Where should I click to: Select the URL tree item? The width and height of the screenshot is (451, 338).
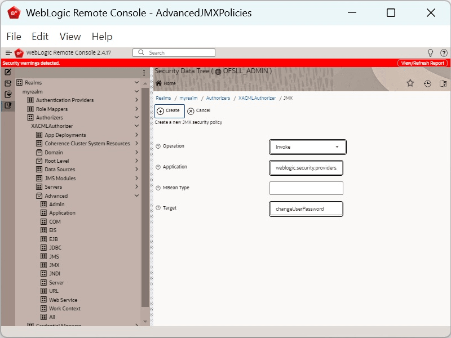tap(54, 291)
